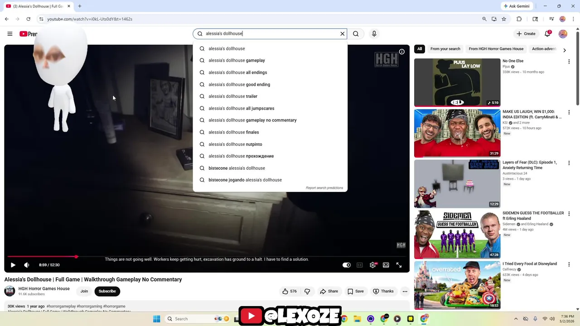Enter full screen mode
The height and width of the screenshot is (326, 580).
tap(399, 265)
